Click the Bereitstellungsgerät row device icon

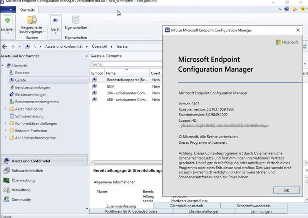click(95, 80)
